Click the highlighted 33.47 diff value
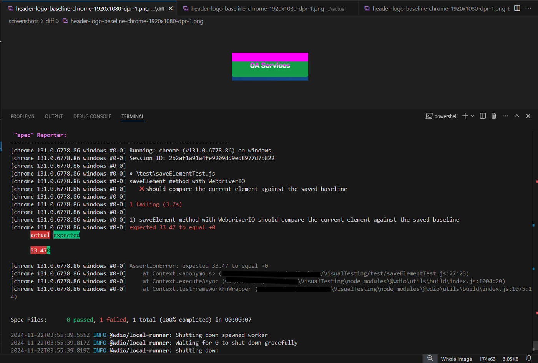Image resolution: width=538 pixels, height=363 pixels. pyautogui.click(x=38, y=250)
